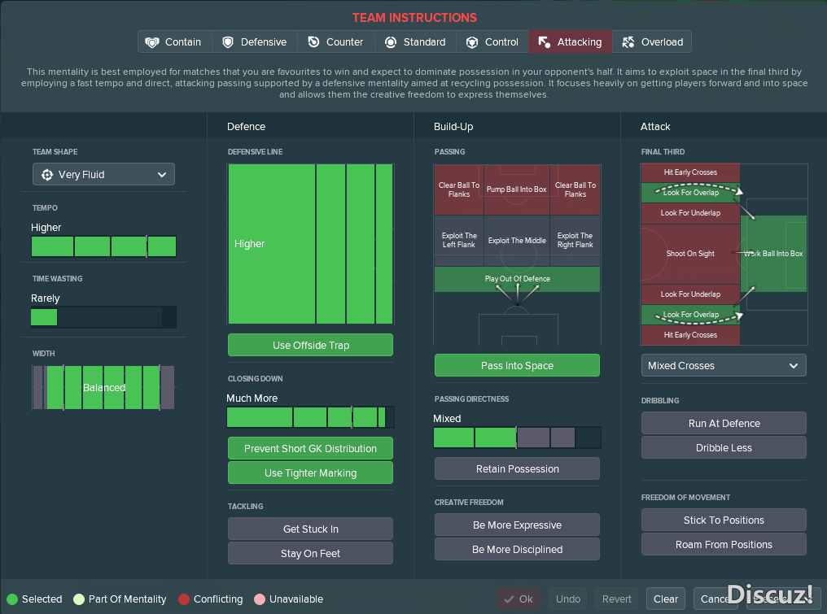Click the checkmark icon on the Ok button

pyautogui.click(x=509, y=599)
